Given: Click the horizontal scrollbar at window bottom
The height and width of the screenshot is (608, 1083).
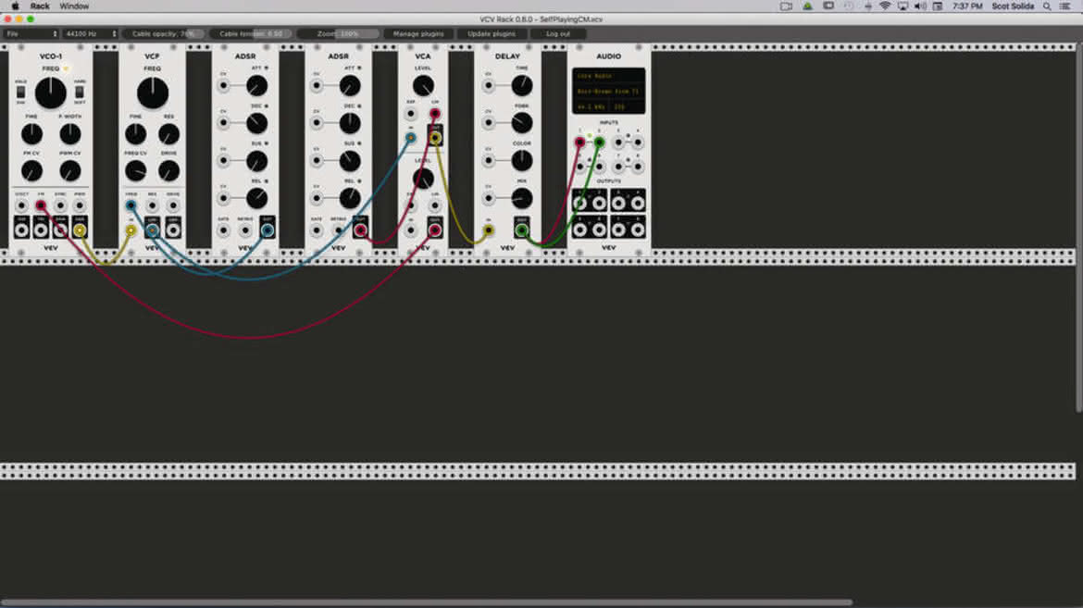Looking at the screenshot, I should [x=427, y=602].
